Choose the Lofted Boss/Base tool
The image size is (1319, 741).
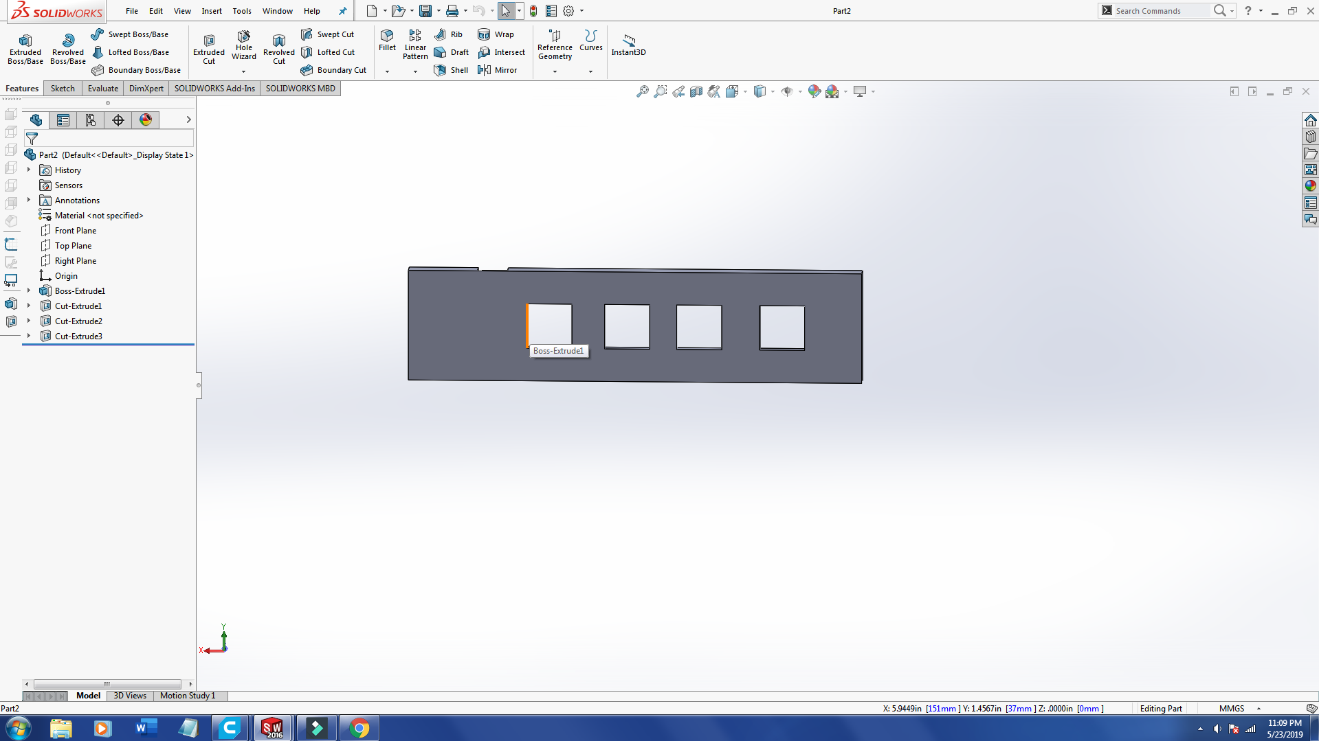click(x=130, y=52)
